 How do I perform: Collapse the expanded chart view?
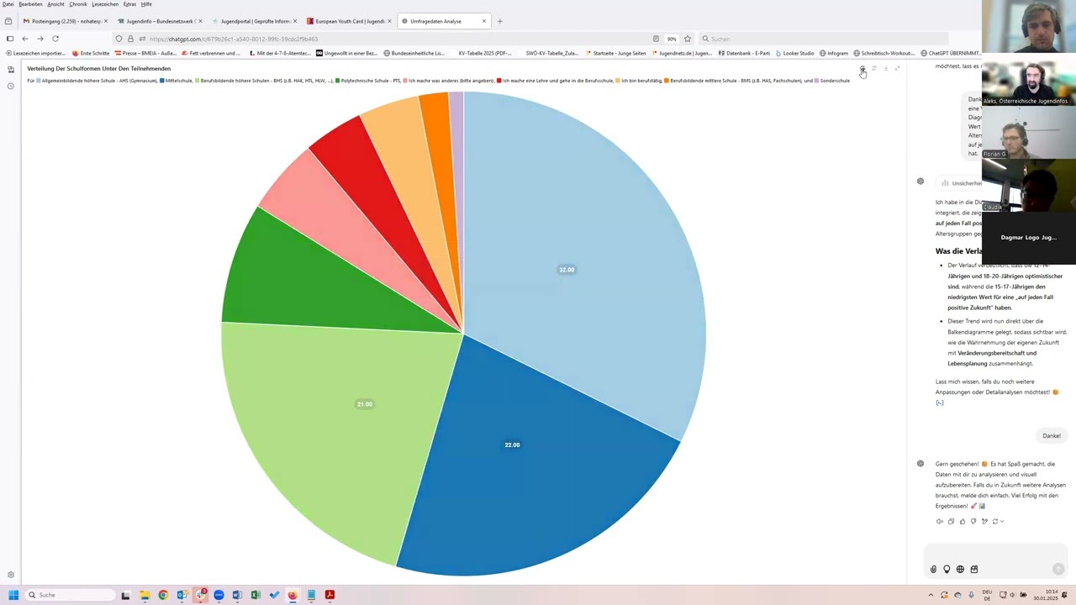coord(897,68)
